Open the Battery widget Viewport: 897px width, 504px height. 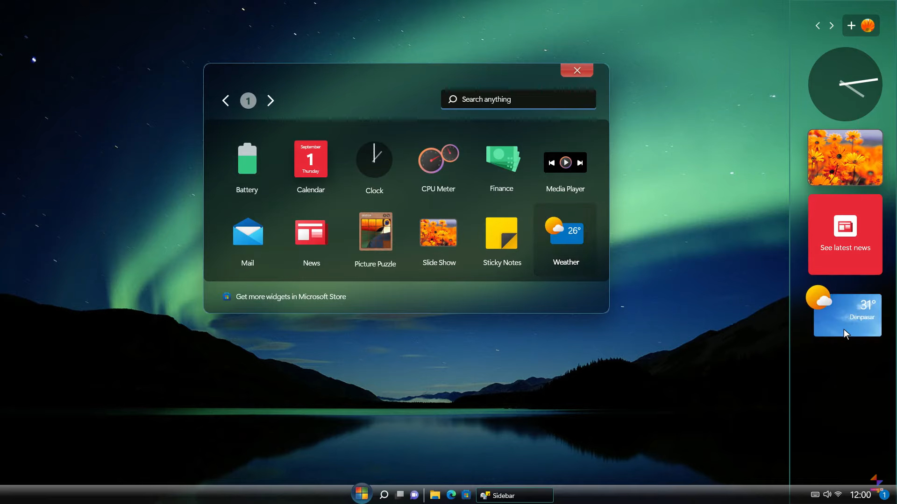[x=247, y=160]
